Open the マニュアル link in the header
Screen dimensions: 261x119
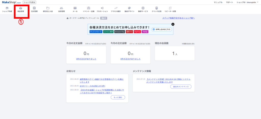(218, 2)
